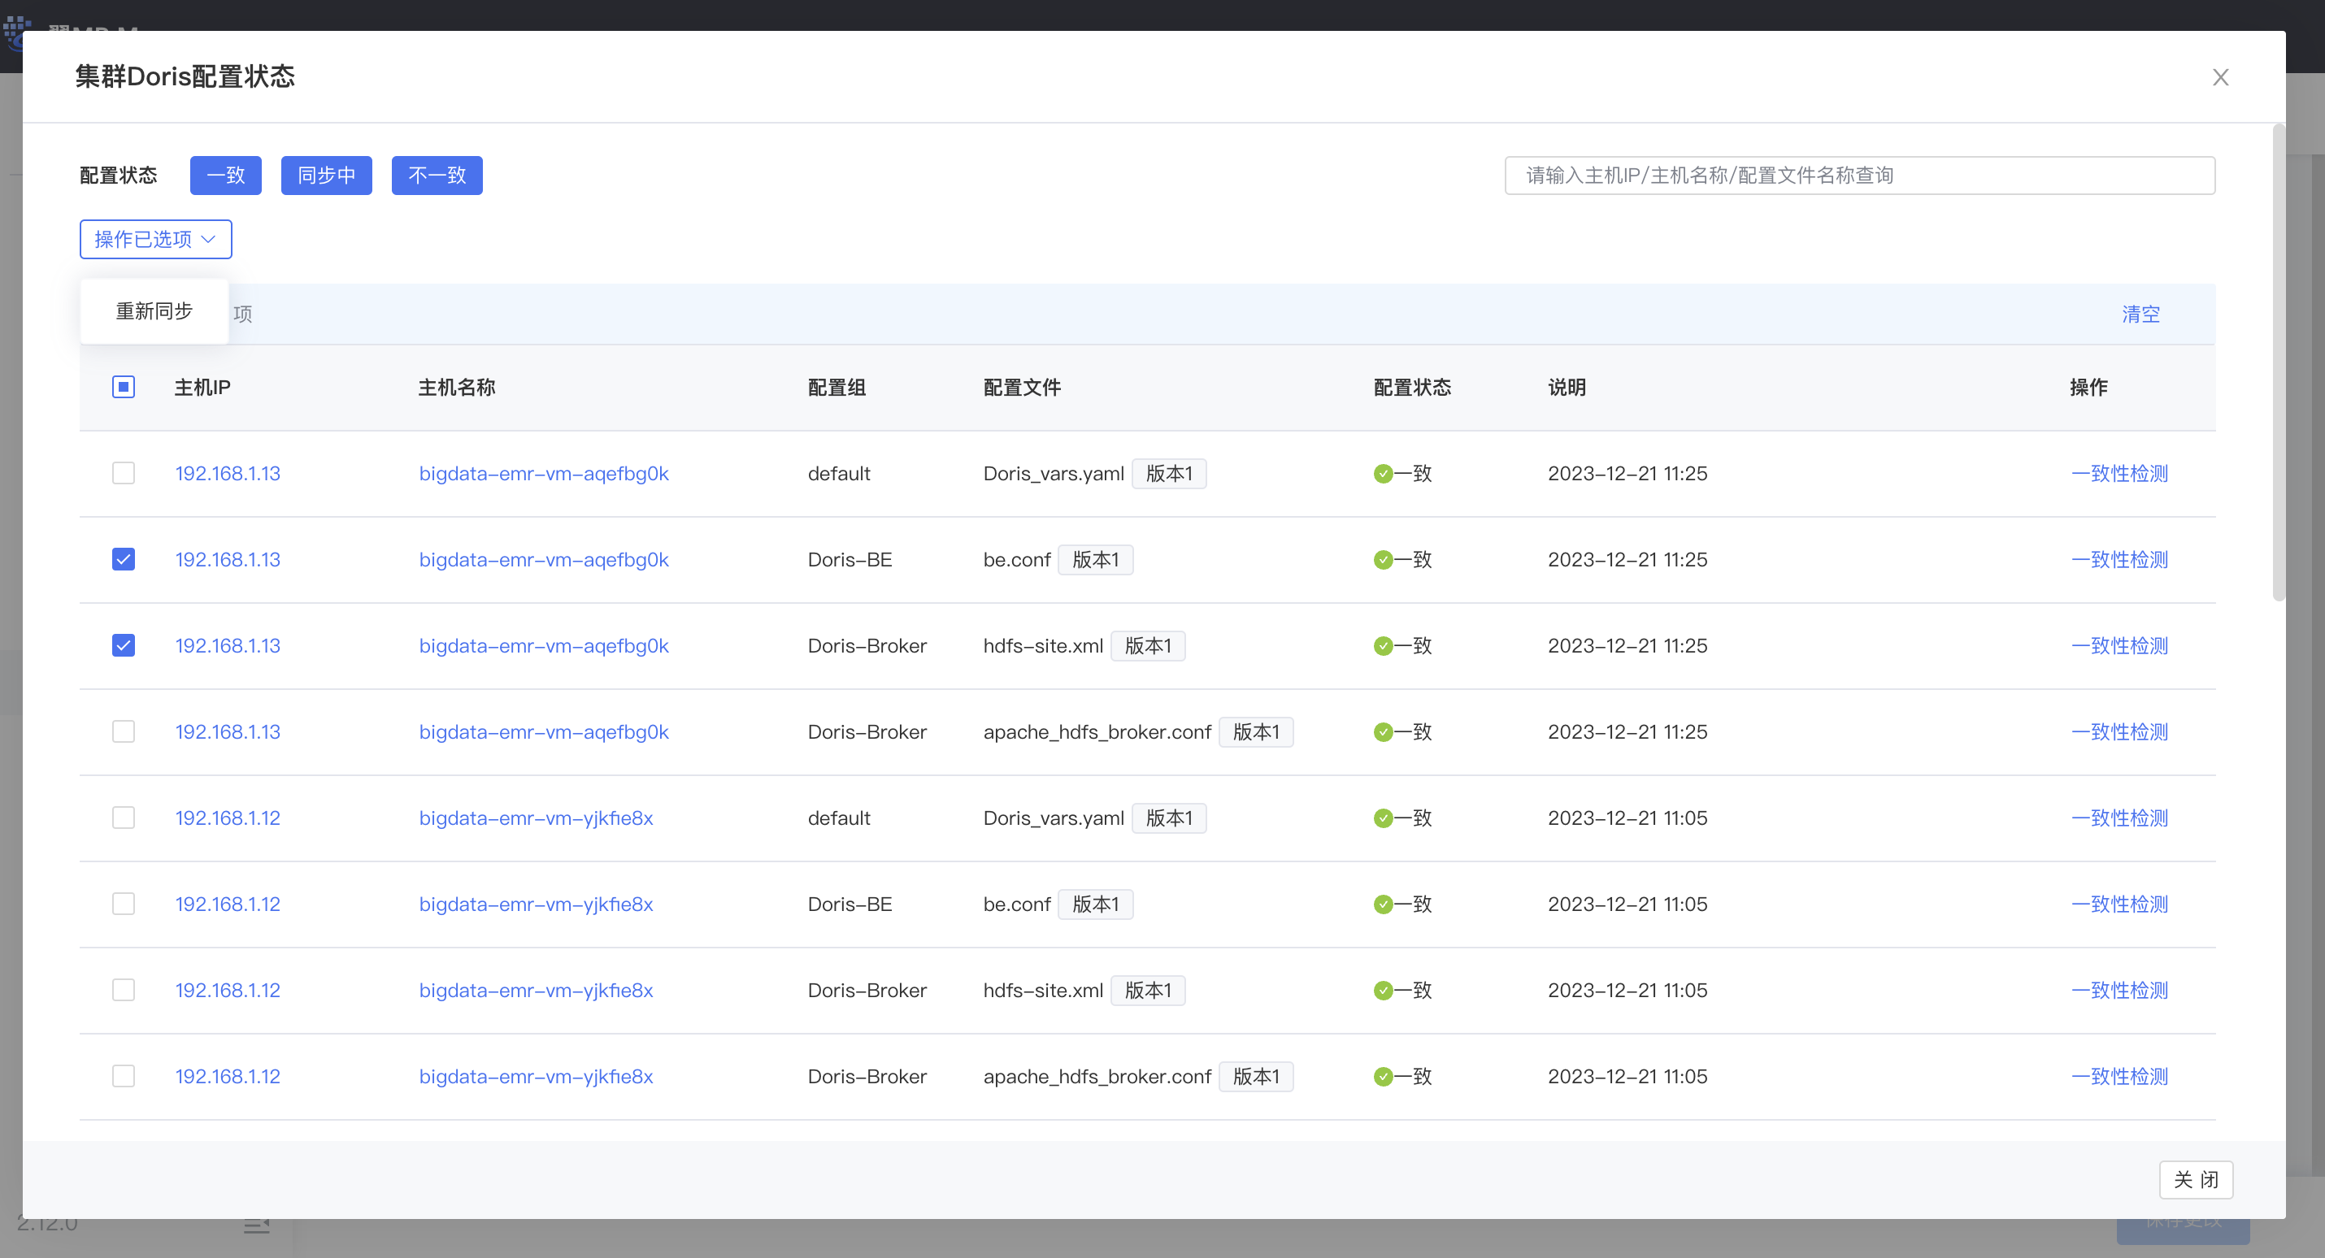Screen dimensions: 2325x1258
Task: Click 版本1 tag of 192.168.1.13 hdfs-site.xml
Action: click(1148, 646)
